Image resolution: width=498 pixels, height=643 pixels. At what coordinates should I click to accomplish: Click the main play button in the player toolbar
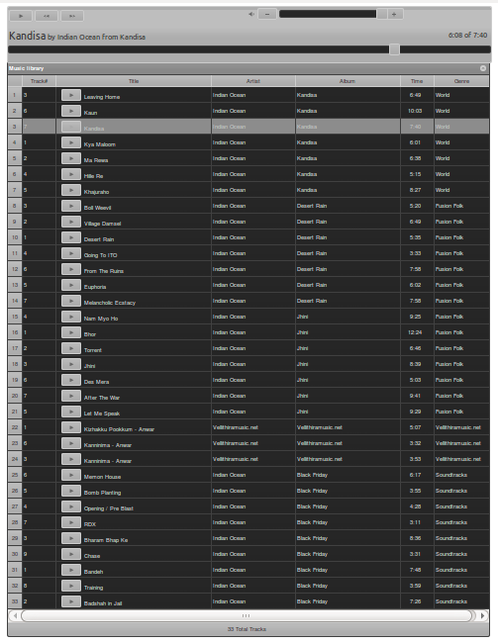click(x=21, y=16)
